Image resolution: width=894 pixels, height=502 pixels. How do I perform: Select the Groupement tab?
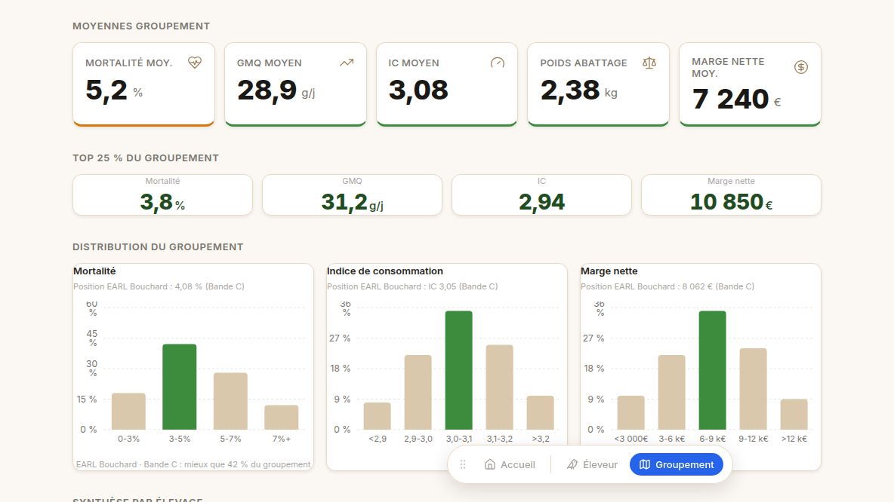(677, 464)
